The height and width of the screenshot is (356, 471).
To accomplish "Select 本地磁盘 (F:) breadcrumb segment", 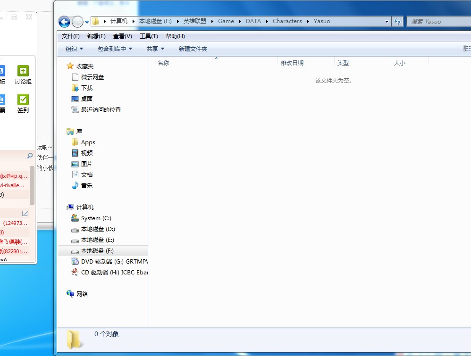I will click(x=155, y=21).
